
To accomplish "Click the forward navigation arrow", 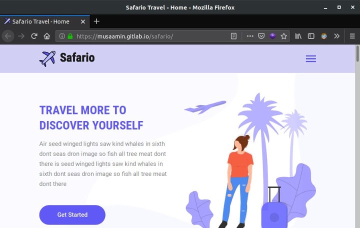I will pos(21,36).
